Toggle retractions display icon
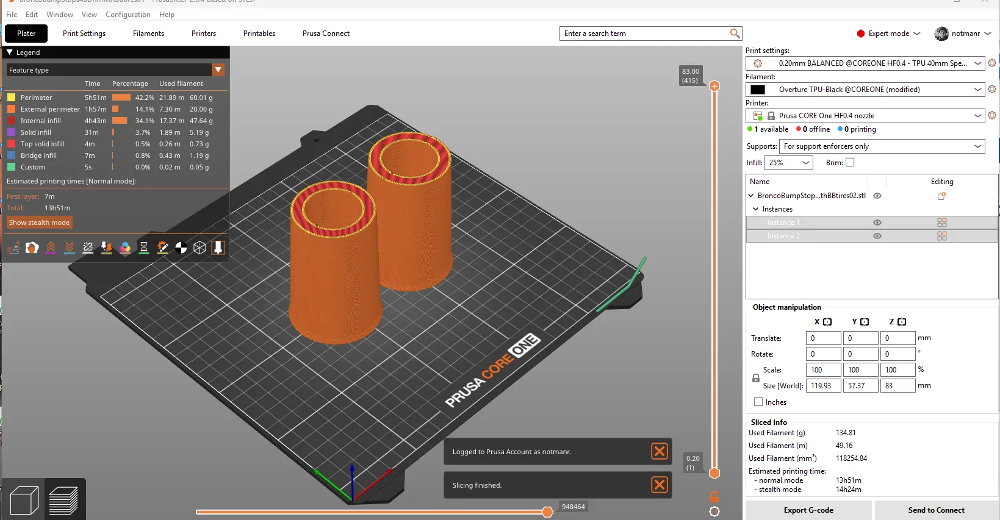This screenshot has height=520, width=1000. [51, 247]
